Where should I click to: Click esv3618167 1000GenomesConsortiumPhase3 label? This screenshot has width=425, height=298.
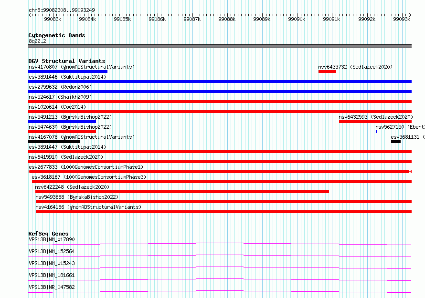pyautogui.click(x=89, y=177)
